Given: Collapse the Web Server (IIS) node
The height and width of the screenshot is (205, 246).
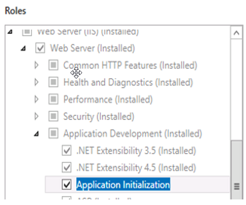Looking at the screenshot, I should click(10, 32).
